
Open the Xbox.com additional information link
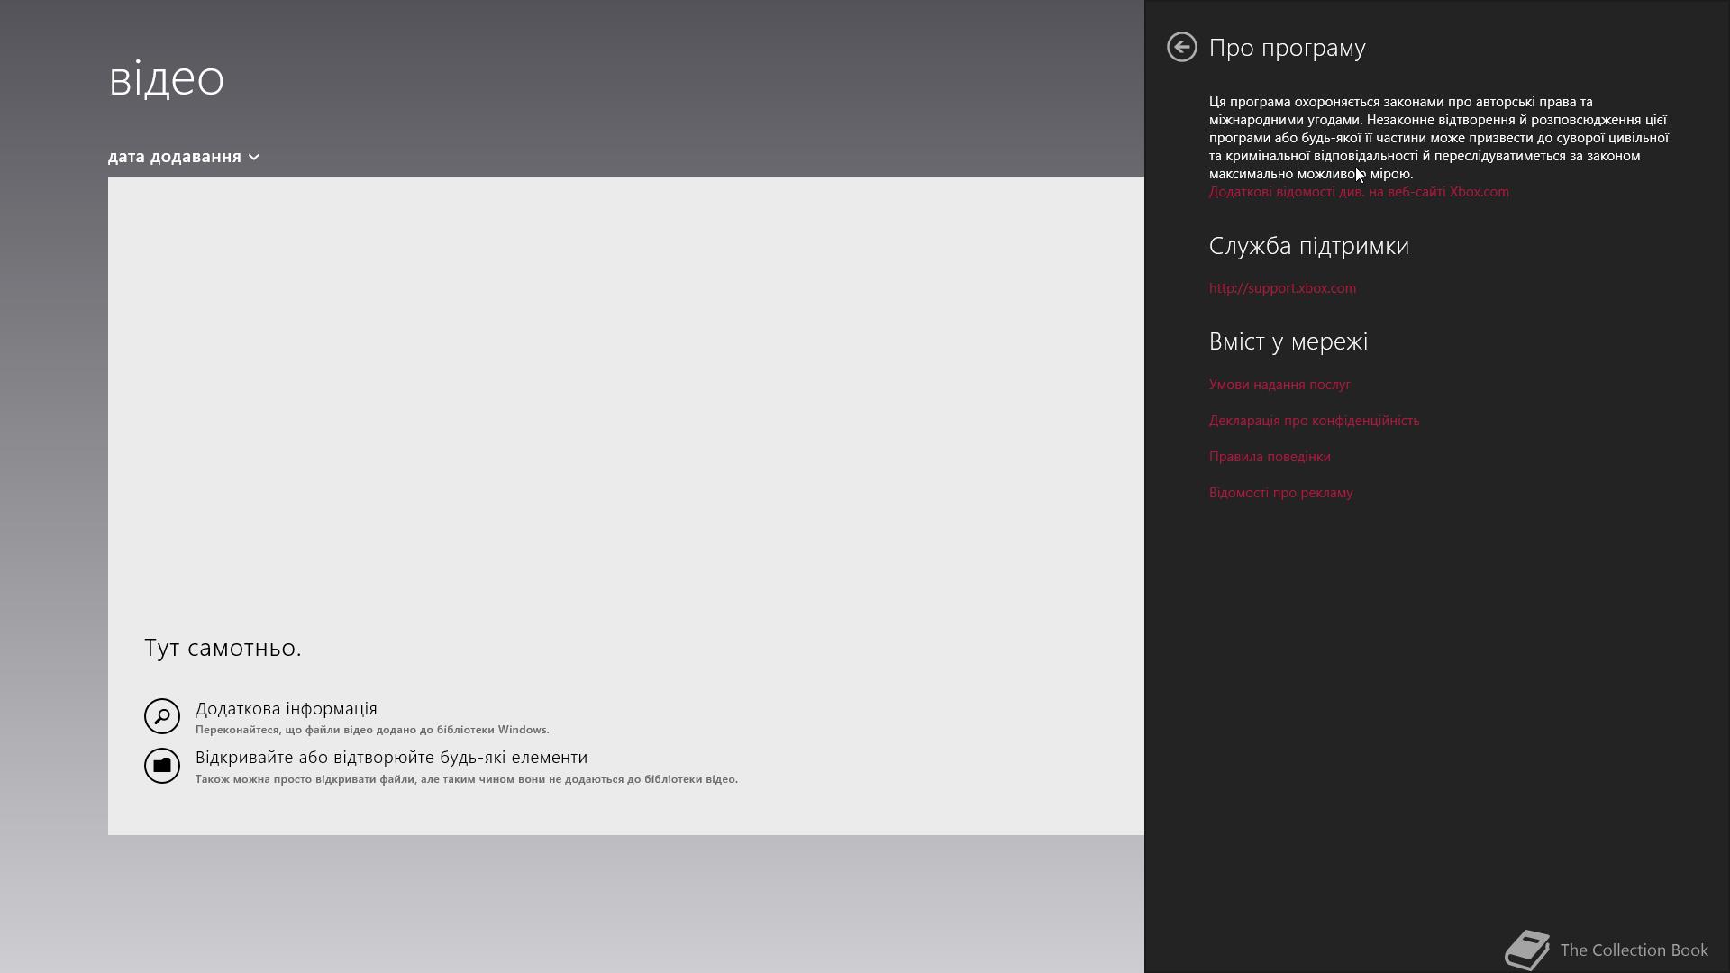1359,192
